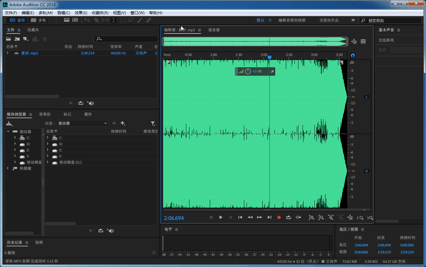
Task: Select the Marquee Selection tool
Action: [123, 20]
